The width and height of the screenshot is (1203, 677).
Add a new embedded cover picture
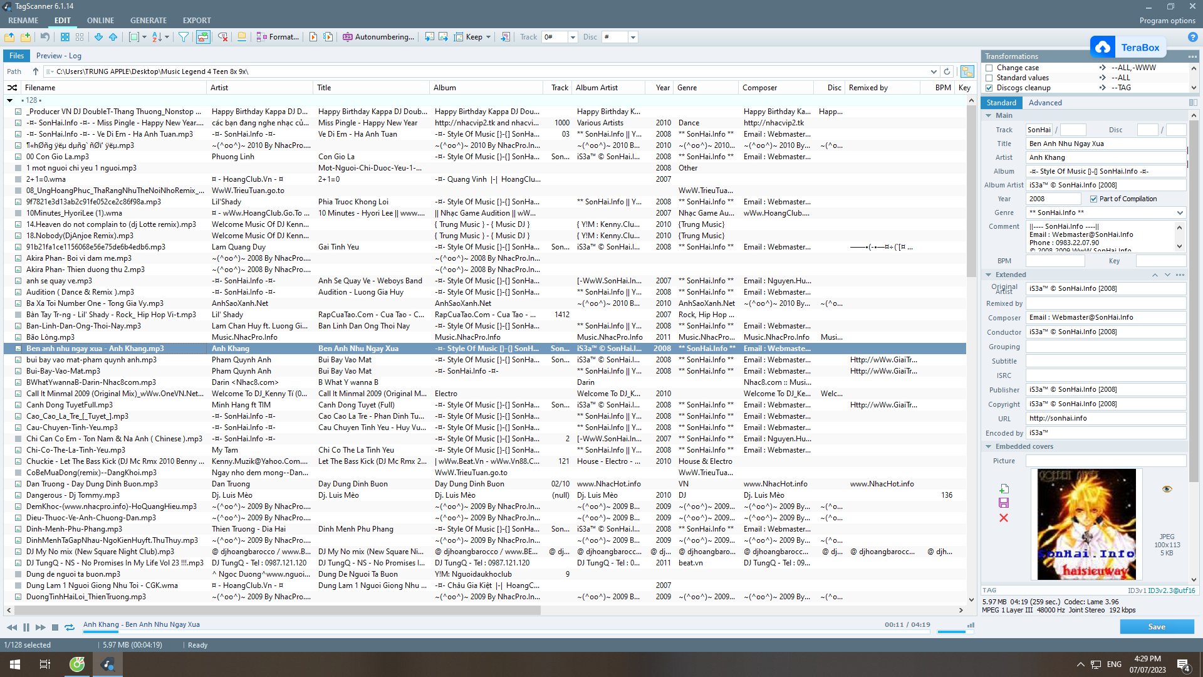pyautogui.click(x=1004, y=489)
